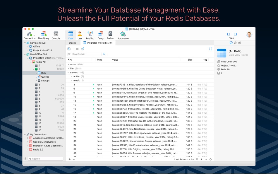Expand the film key group
The height and width of the screenshot is (174, 278).
pos(68,68)
